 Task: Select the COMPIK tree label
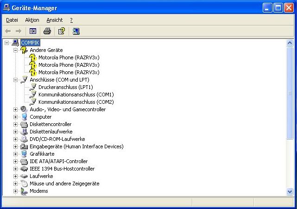[x=30, y=43]
